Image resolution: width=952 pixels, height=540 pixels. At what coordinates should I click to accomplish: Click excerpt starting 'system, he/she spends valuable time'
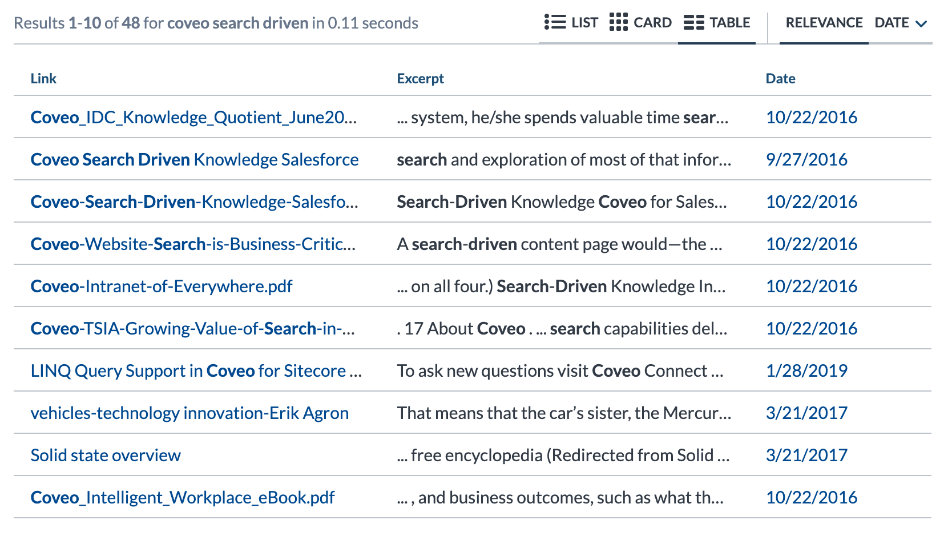(x=563, y=117)
